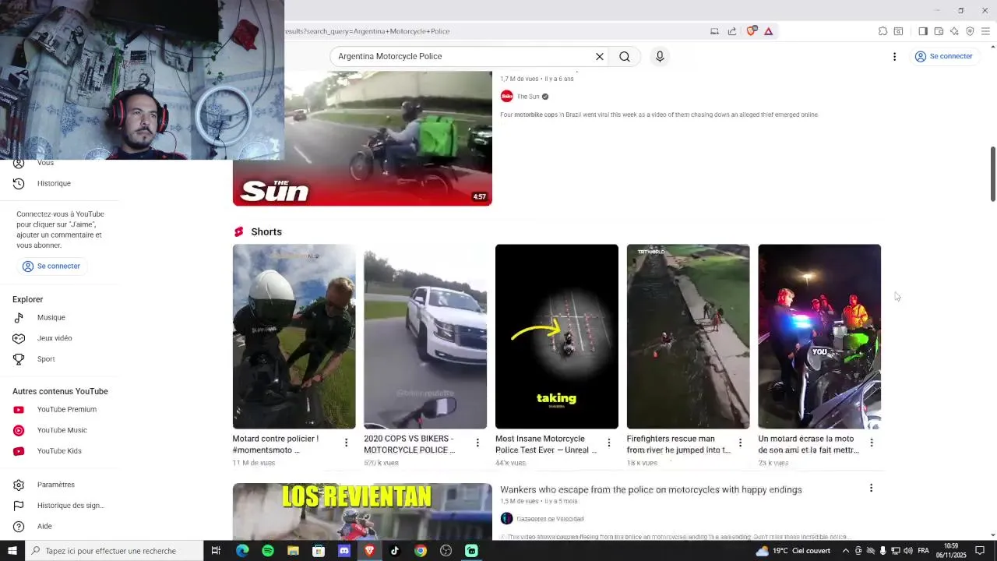
Task: Open LOS REVIENTAN video thumbnail
Action: coord(362,512)
